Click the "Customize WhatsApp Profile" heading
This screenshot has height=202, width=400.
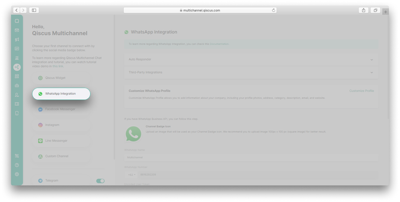149,91
